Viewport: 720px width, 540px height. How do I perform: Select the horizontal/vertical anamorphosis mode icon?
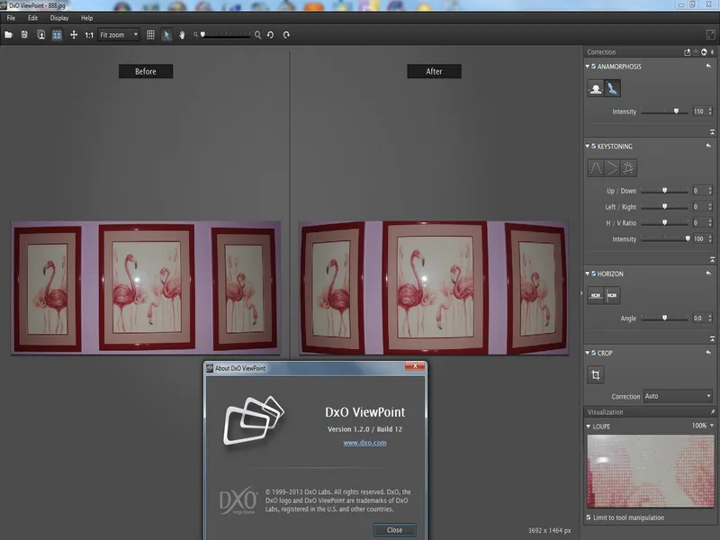pos(596,88)
